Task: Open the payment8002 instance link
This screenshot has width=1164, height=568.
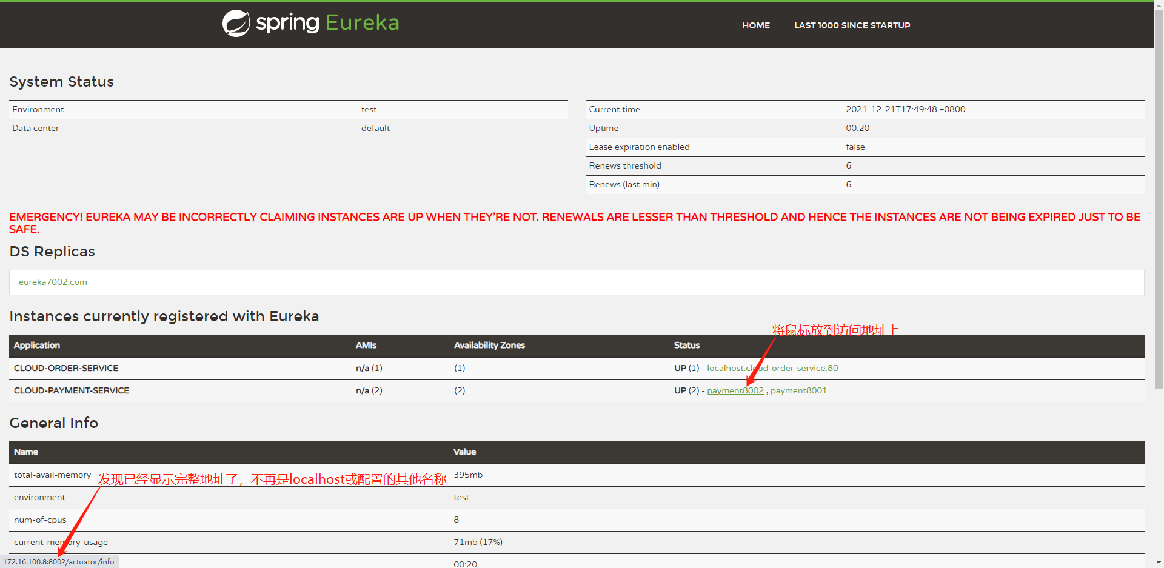Action: 735,390
